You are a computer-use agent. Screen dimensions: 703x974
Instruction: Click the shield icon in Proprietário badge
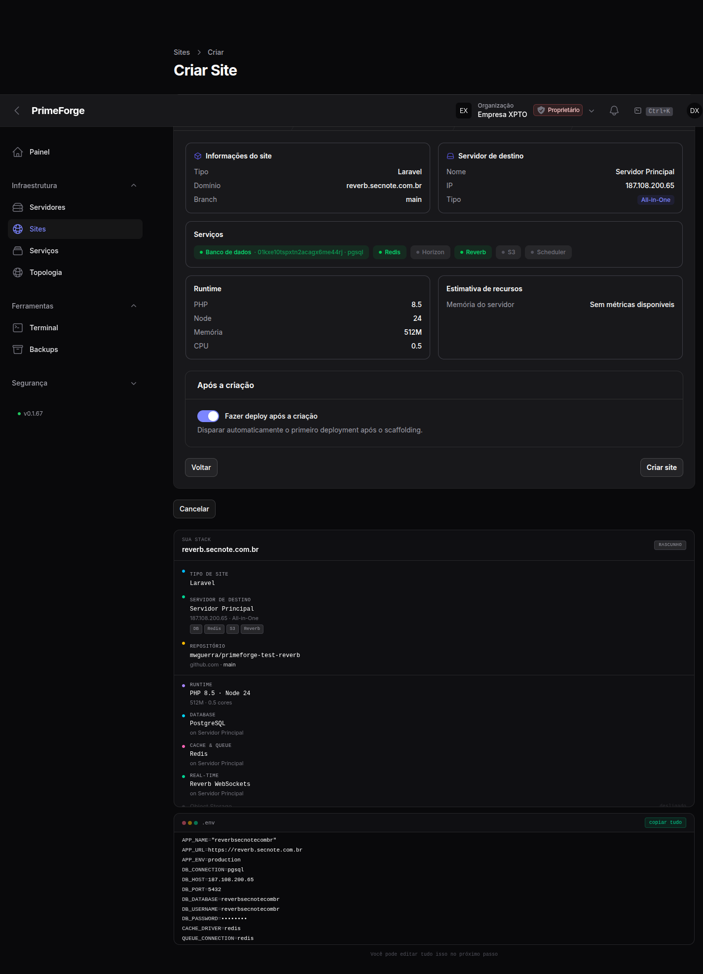(541, 110)
